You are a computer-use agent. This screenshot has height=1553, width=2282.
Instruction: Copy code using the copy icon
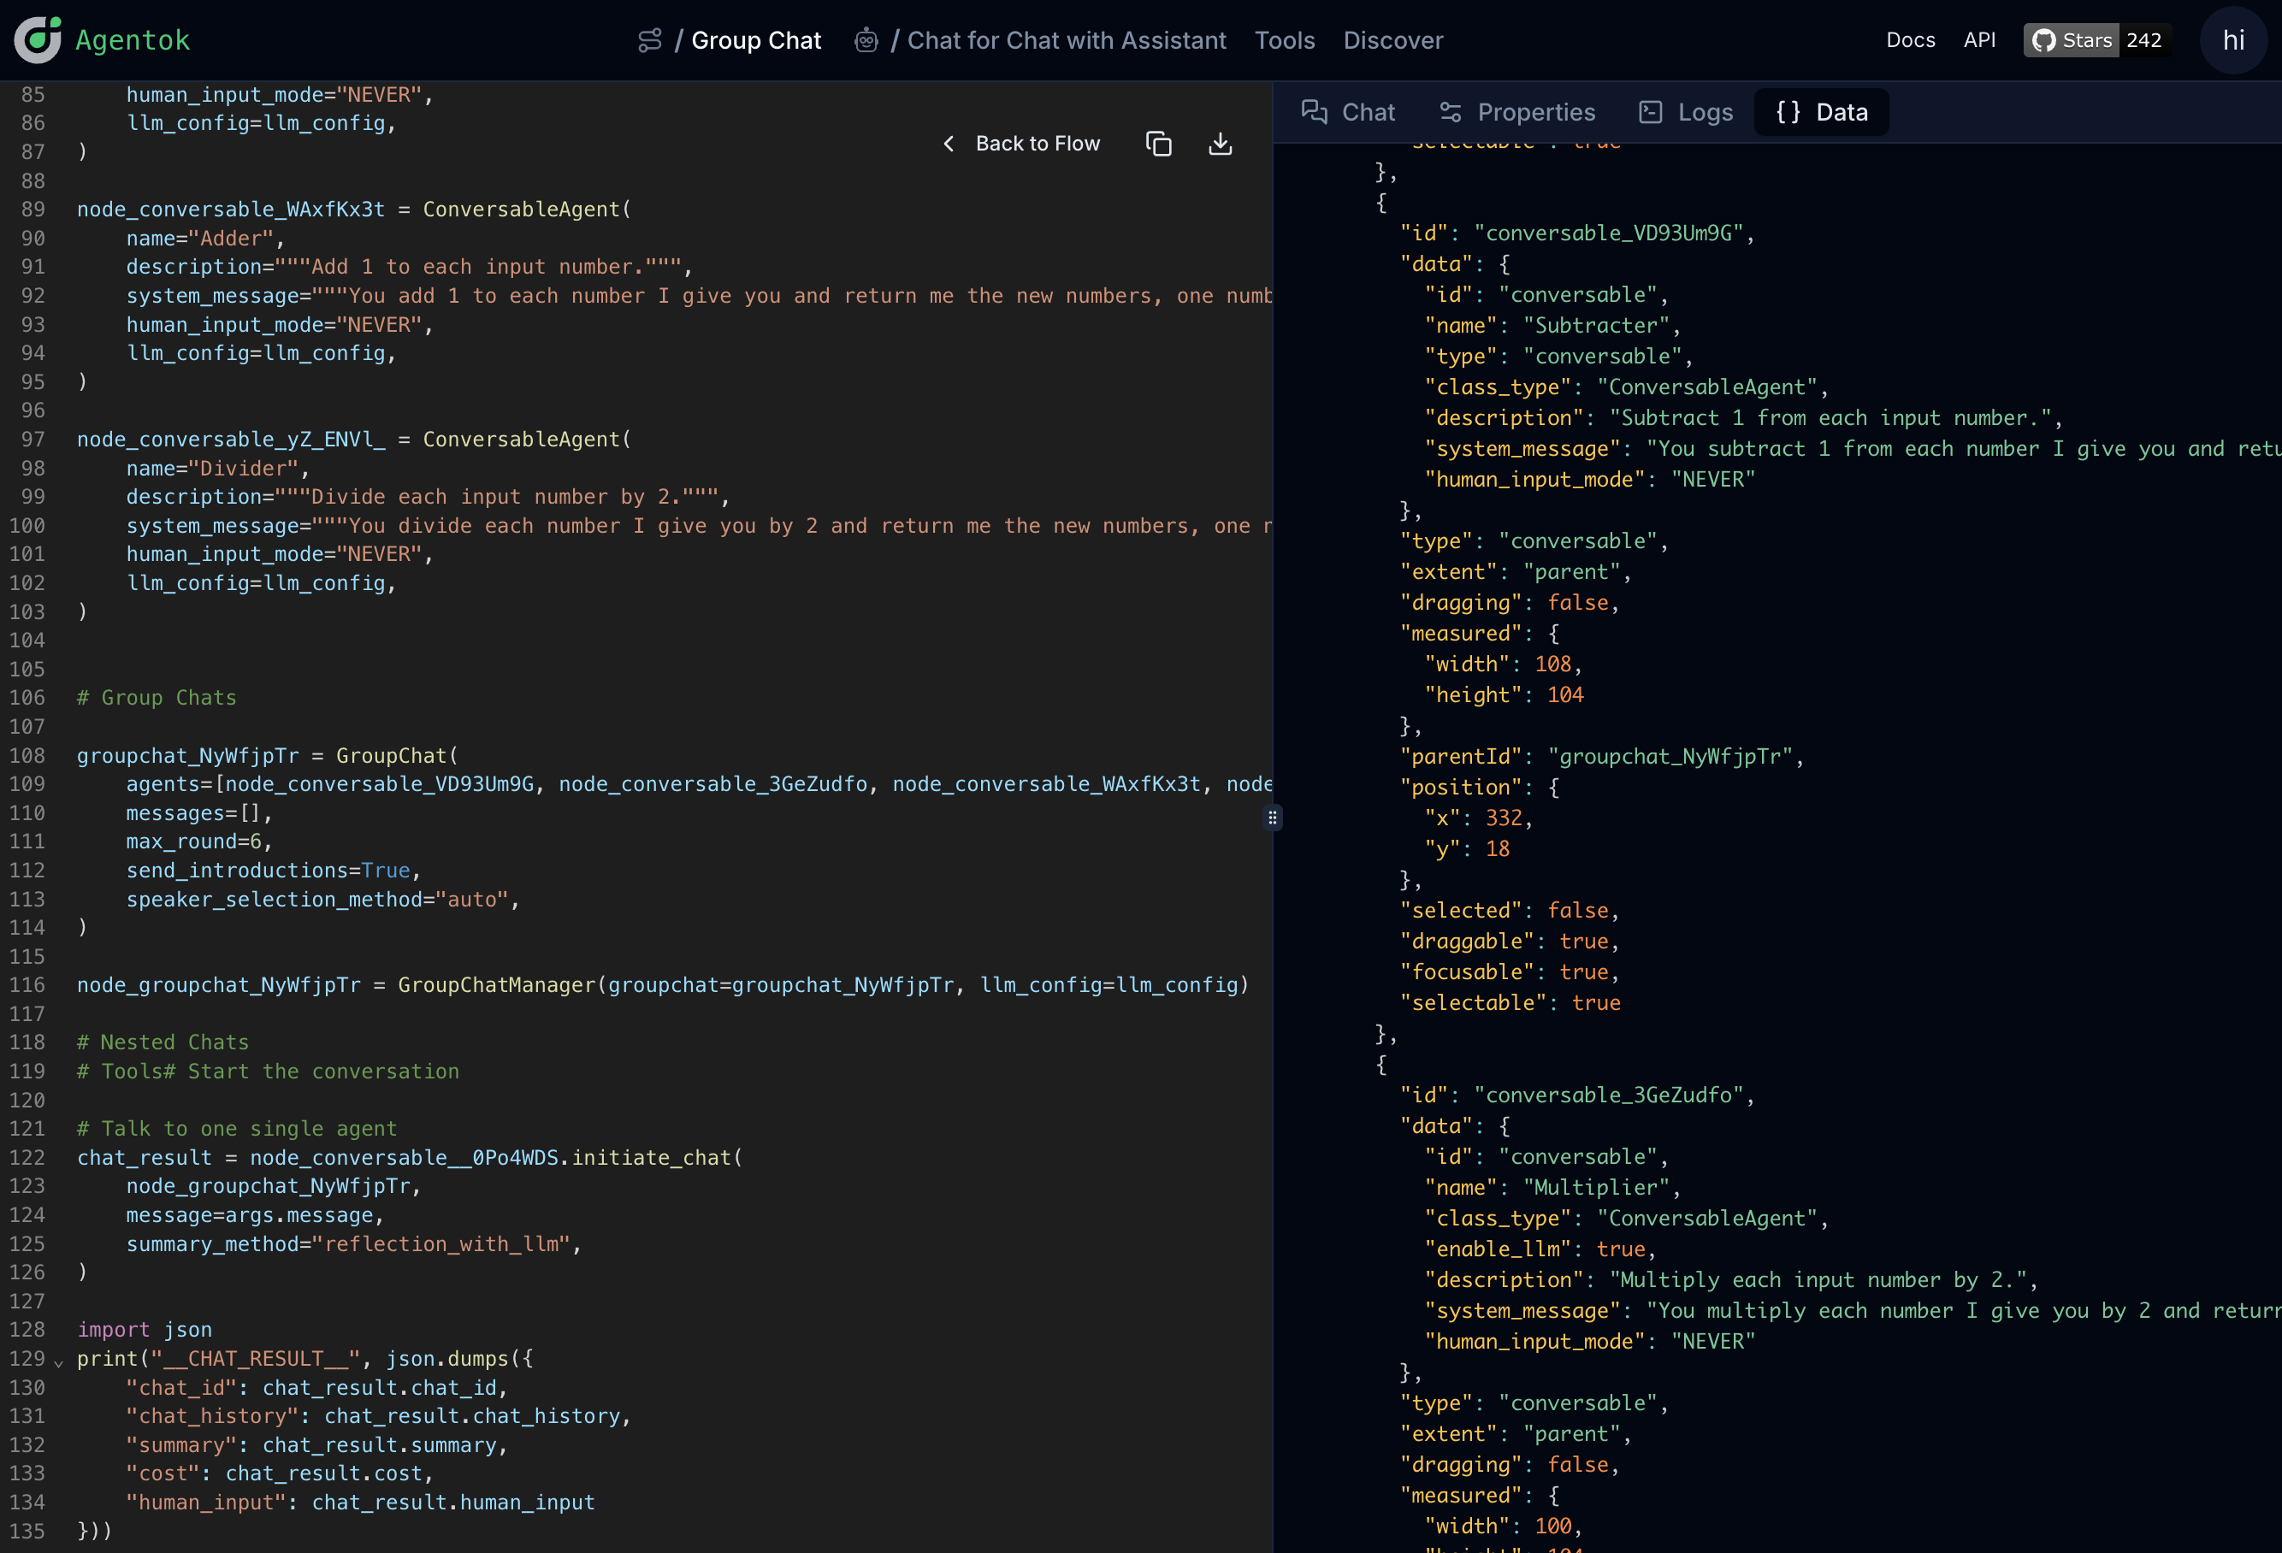pos(1159,145)
